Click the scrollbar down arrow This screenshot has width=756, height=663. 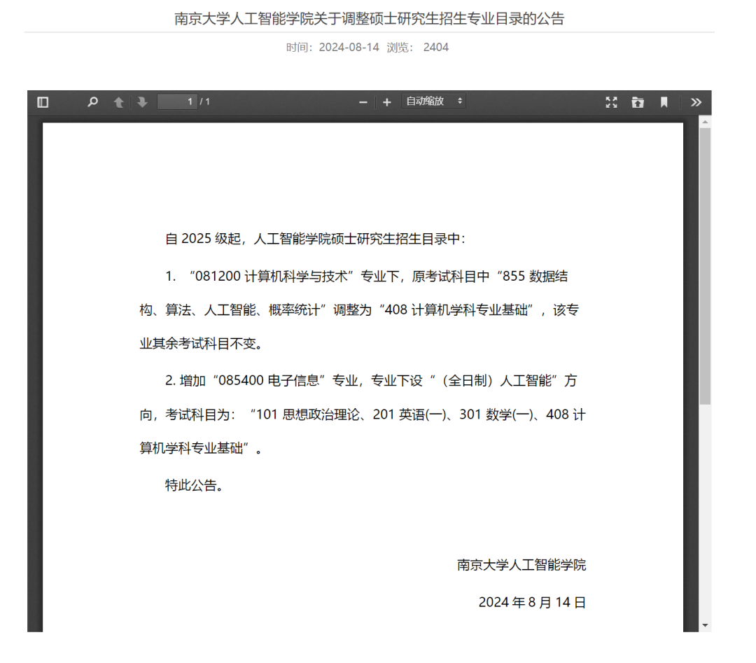(706, 625)
